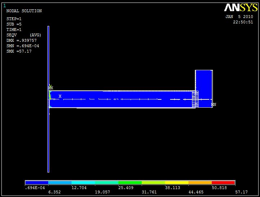Image resolution: width=260 pixels, height=197 pixels.
Task: Click the medium blue legend band above 6.352
Action: point(60,183)
